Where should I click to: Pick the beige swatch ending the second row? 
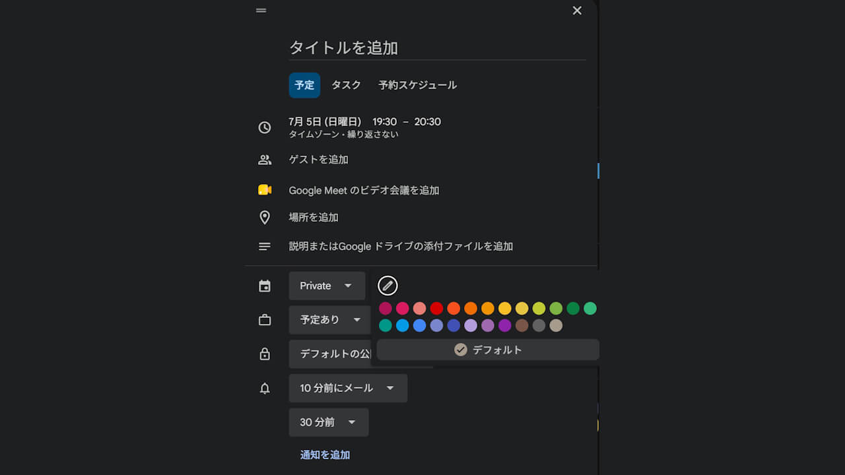pyautogui.click(x=556, y=325)
